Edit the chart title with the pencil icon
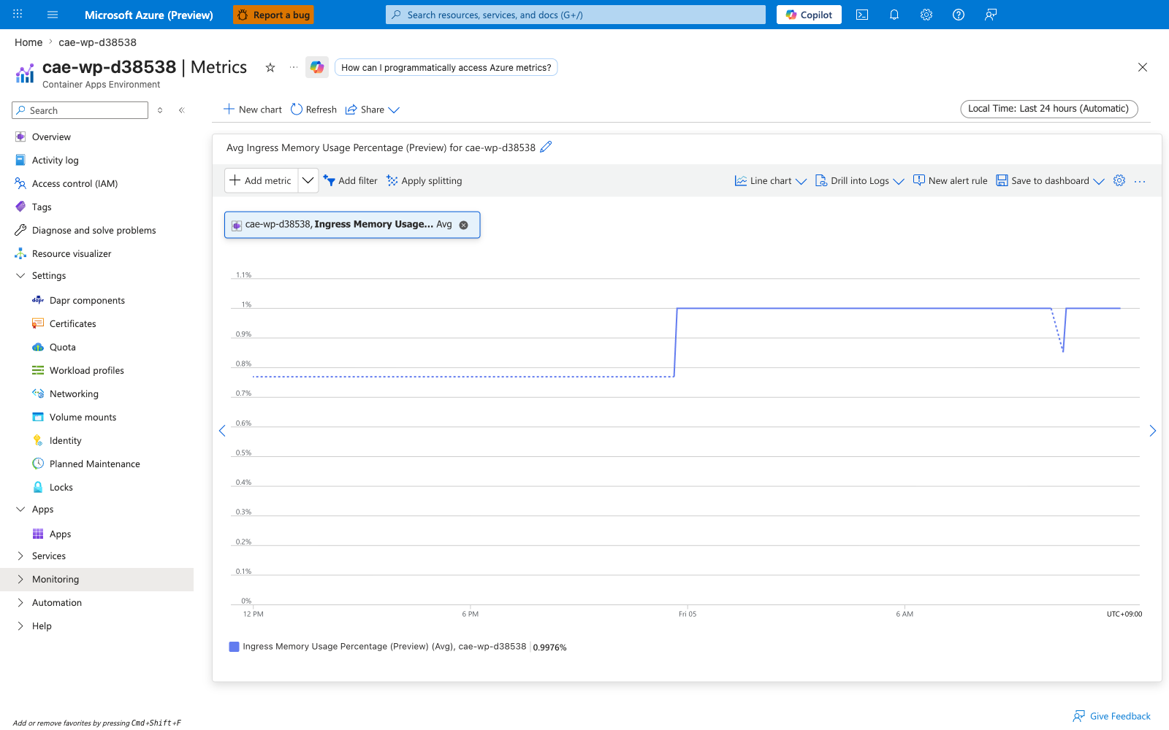 click(546, 147)
